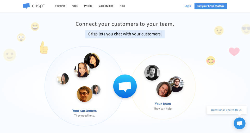250x133 pixels.
Task: Click Get your Crisp chatbox button
Action: coord(211,6)
